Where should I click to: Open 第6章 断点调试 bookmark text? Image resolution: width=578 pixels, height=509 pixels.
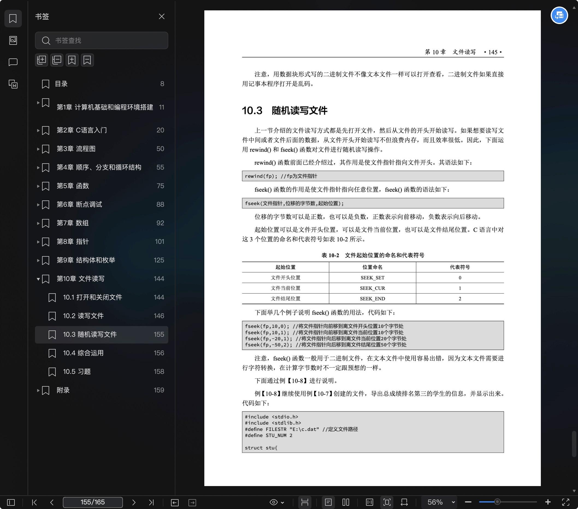coord(79,204)
